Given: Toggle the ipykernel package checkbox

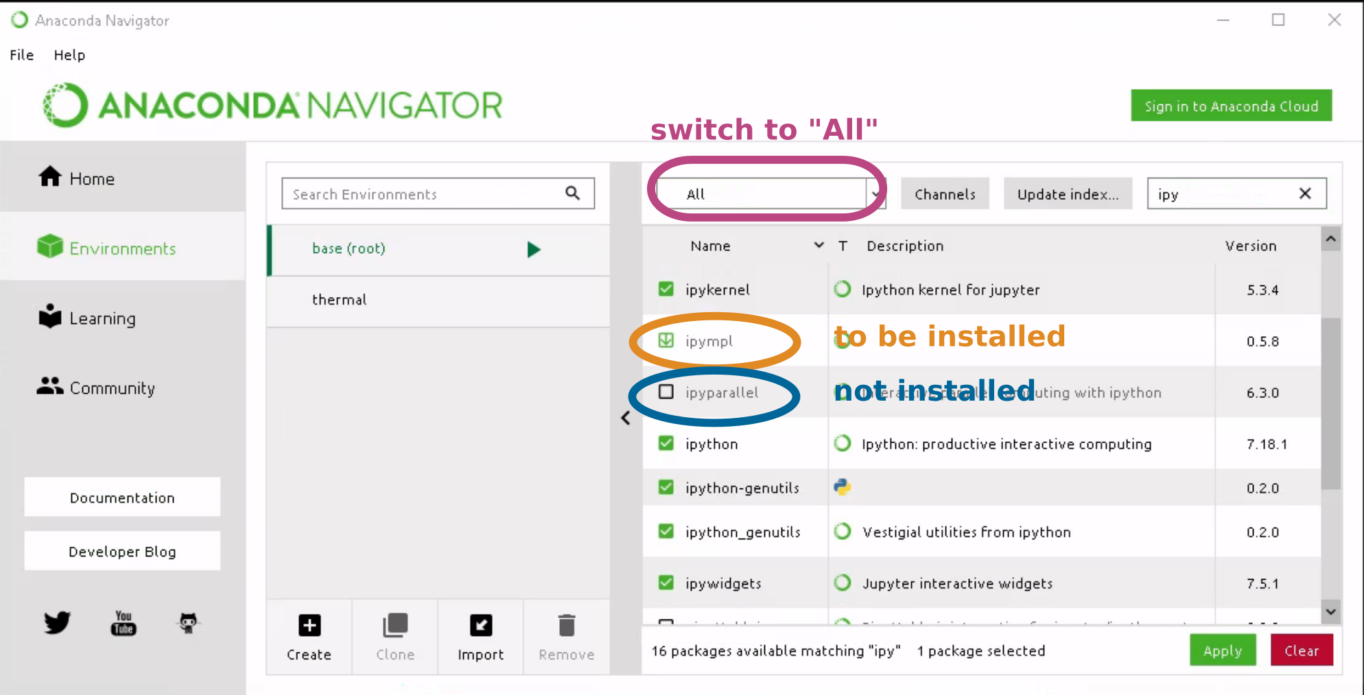Looking at the screenshot, I should [x=666, y=289].
